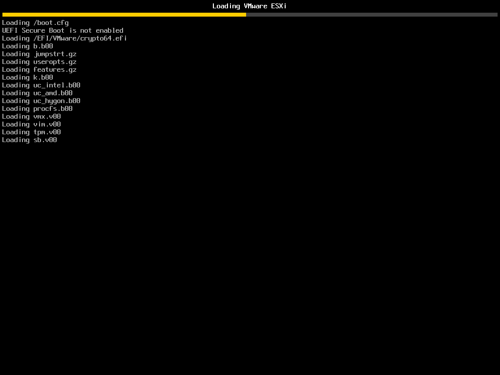Select the useropts.gz log entry
Viewport: 500px width, 375px height.
point(39,62)
